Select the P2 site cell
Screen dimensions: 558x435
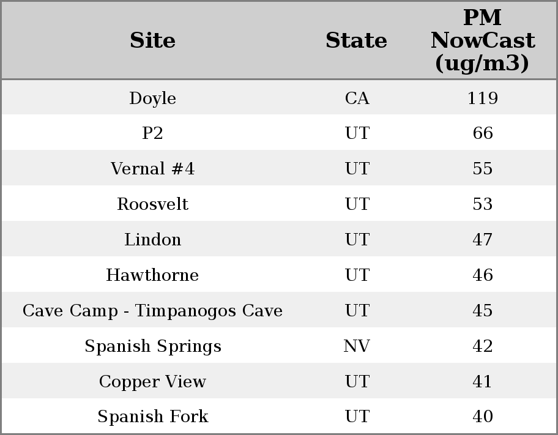click(x=152, y=133)
